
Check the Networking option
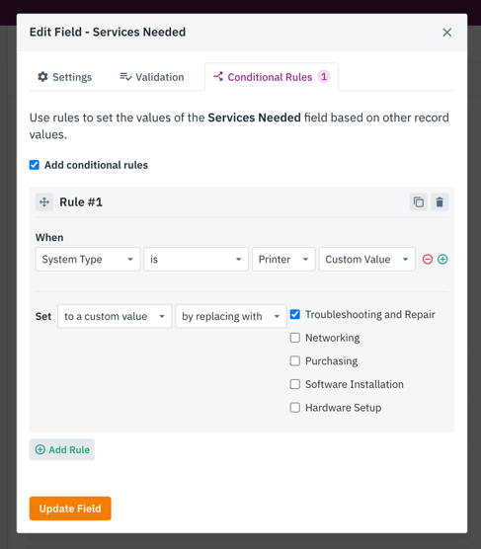click(295, 338)
